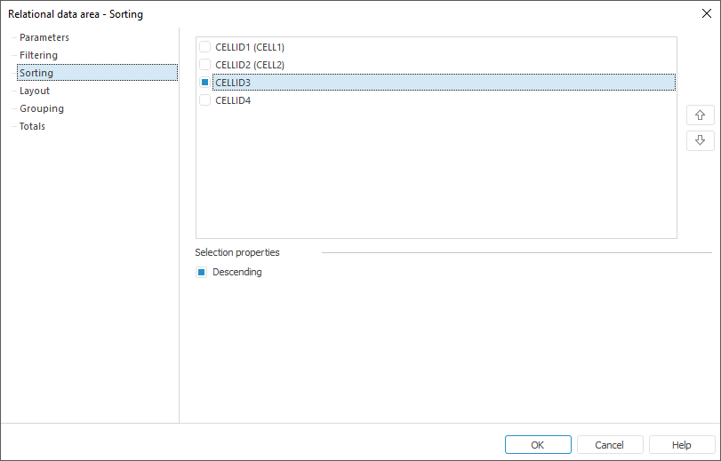Check the CELLID2 (CELL2) sorting box
The image size is (721, 461).
tap(205, 65)
